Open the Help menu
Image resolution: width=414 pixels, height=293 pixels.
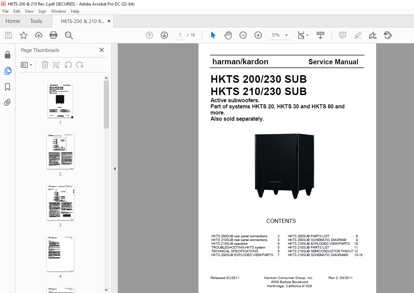click(x=75, y=11)
